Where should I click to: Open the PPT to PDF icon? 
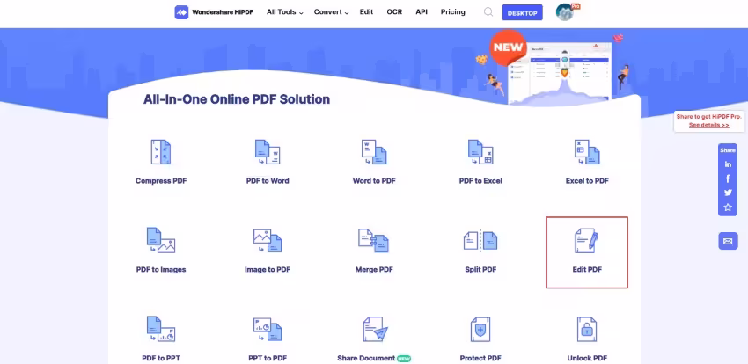click(268, 329)
